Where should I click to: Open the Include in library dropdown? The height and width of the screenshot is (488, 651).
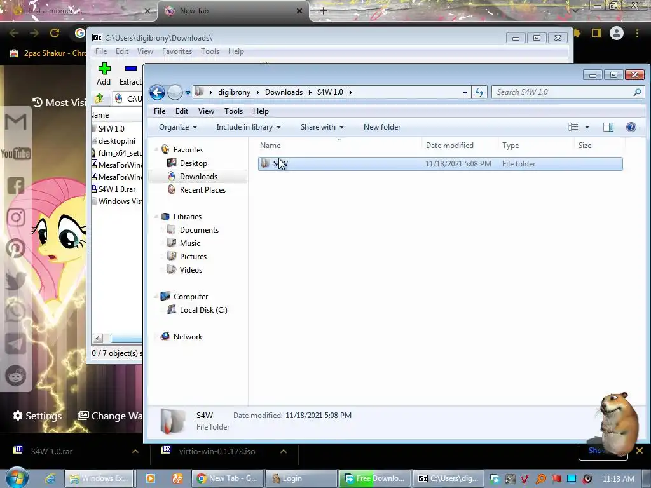click(249, 127)
